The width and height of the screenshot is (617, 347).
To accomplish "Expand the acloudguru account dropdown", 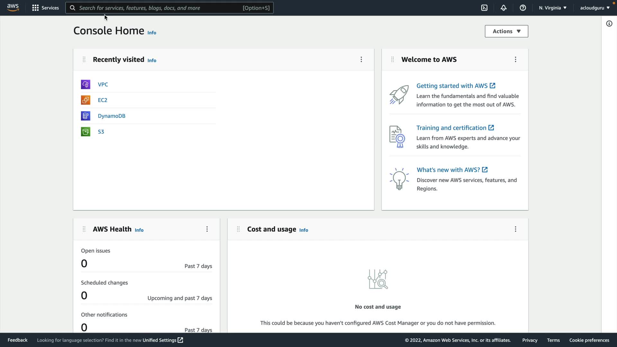I will 595,8.
